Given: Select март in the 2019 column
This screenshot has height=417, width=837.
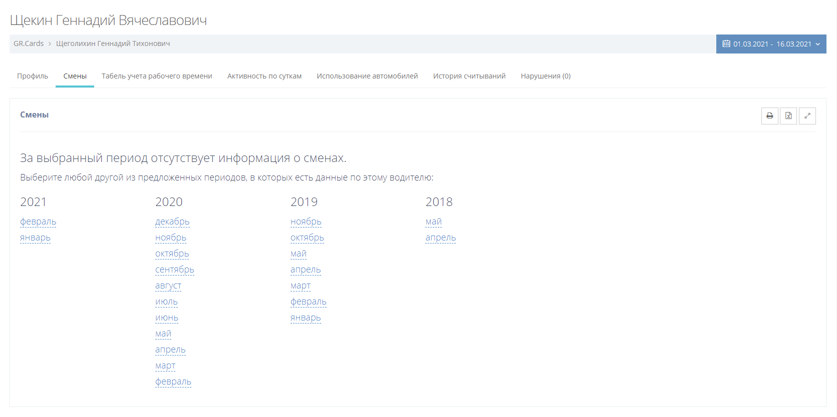Looking at the screenshot, I should pyautogui.click(x=301, y=285).
